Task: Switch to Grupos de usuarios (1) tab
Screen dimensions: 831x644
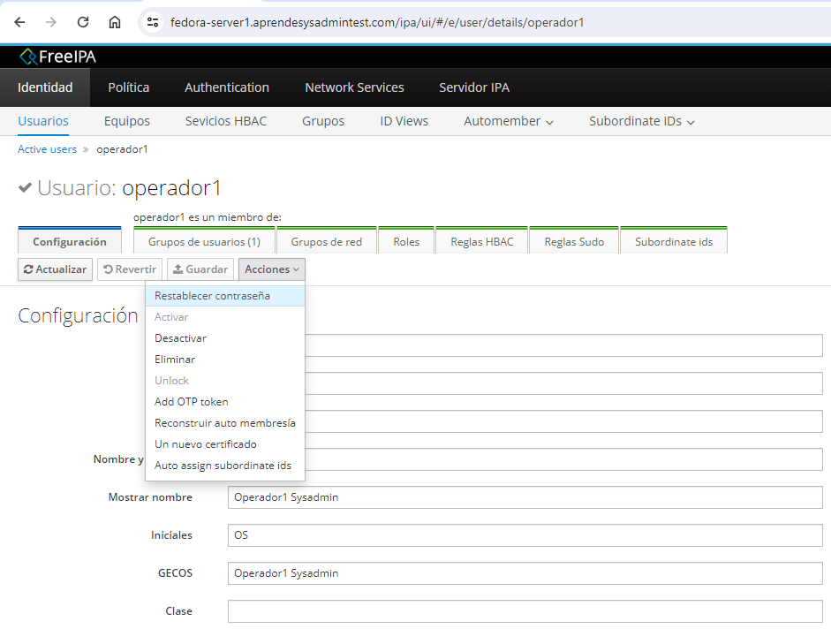Action: tap(204, 241)
